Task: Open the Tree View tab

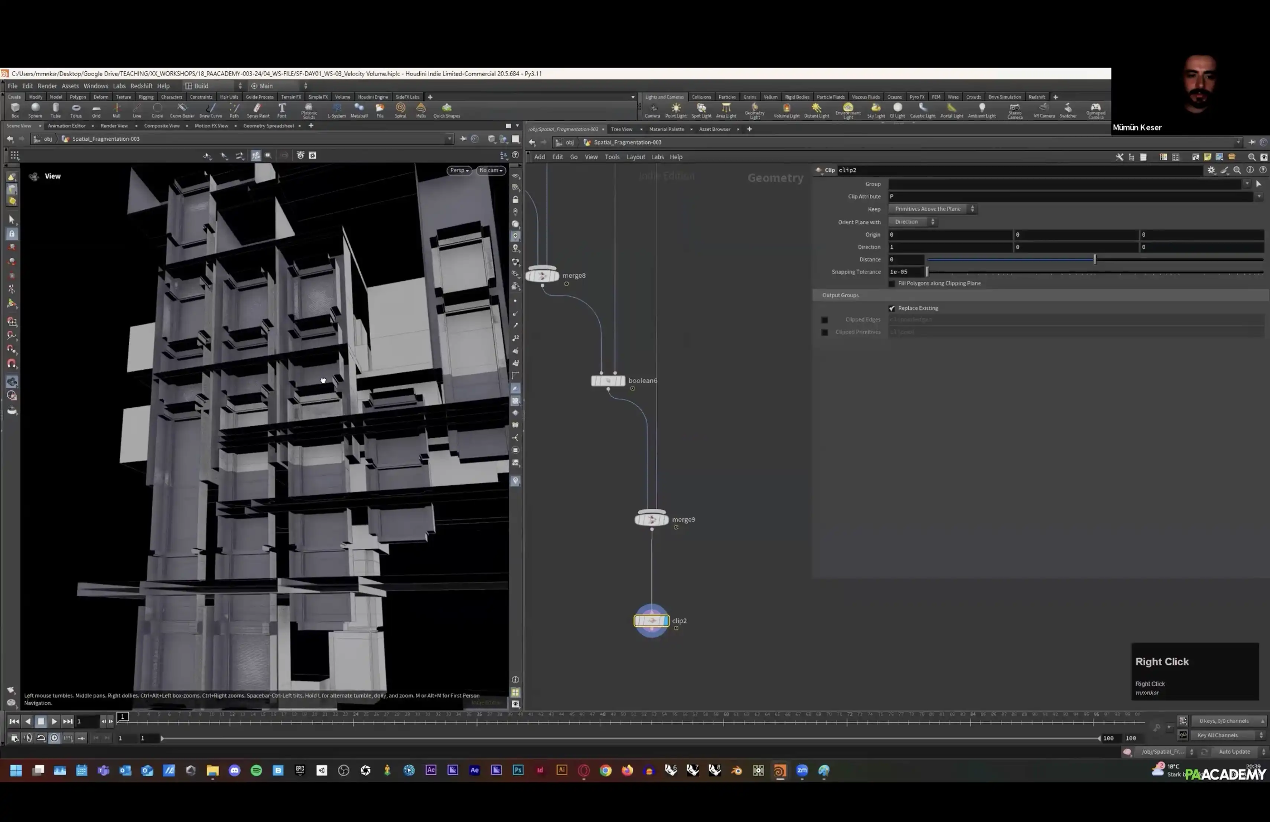Action: pyautogui.click(x=621, y=128)
